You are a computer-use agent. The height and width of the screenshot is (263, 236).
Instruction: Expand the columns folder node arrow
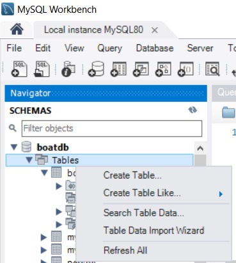pos(59,186)
